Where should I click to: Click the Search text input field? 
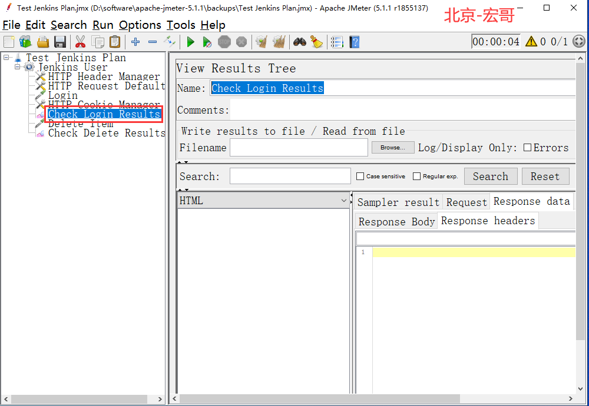pos(290,177)
